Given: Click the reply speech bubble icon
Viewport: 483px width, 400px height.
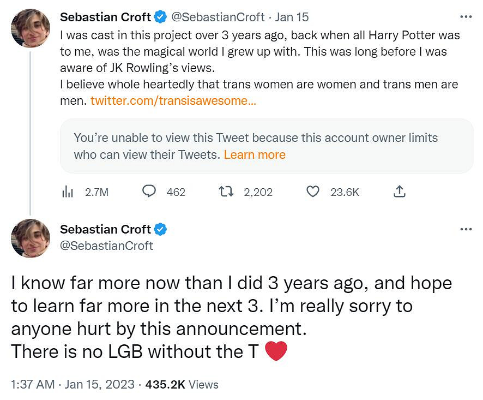Looking at the screenshot, I should click(149, 192).
